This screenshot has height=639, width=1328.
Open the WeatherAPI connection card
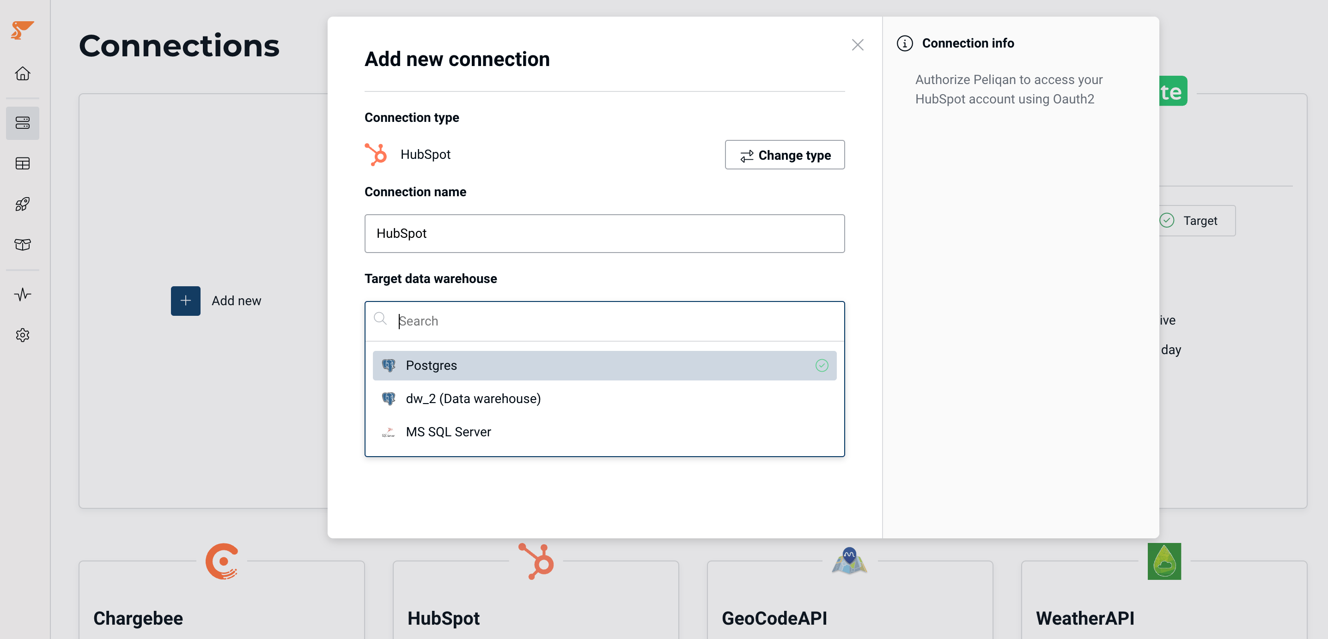pyautogui.click(x=1164, y=600)
